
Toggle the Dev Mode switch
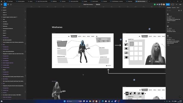[172, 5]
